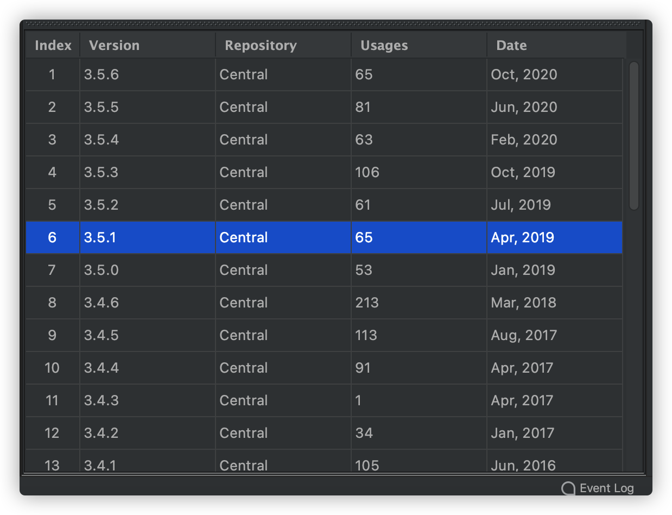Screen dimensions: 672x515
Task: Pick the 3.5.2 version row
Action: (324, 205)
